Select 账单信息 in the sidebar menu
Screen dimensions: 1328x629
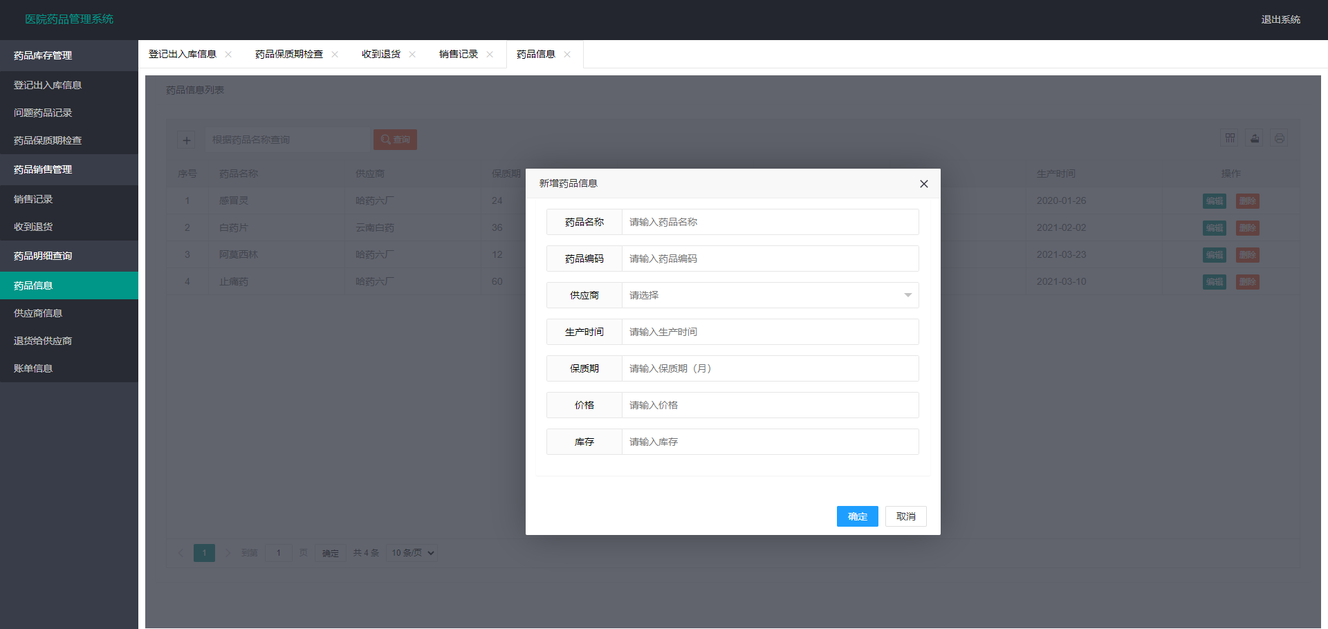click(33, 368)
